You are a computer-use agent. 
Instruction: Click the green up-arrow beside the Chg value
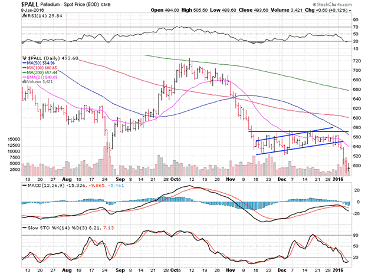(x=350, y=11)
